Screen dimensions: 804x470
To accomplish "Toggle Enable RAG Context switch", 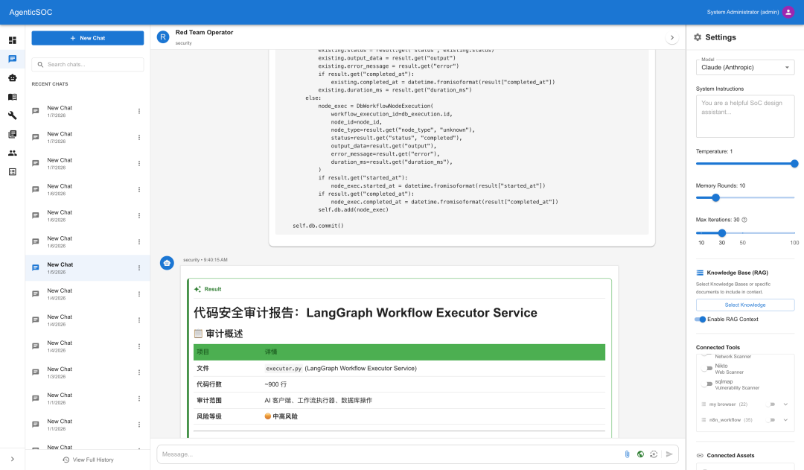I will coord(701,320).
